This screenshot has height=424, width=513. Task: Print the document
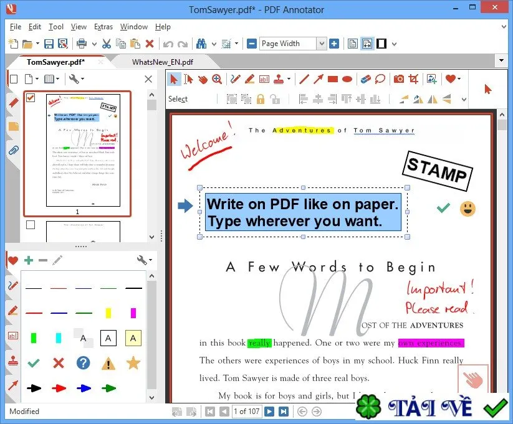pyautogui.click(x=82, y=44)
